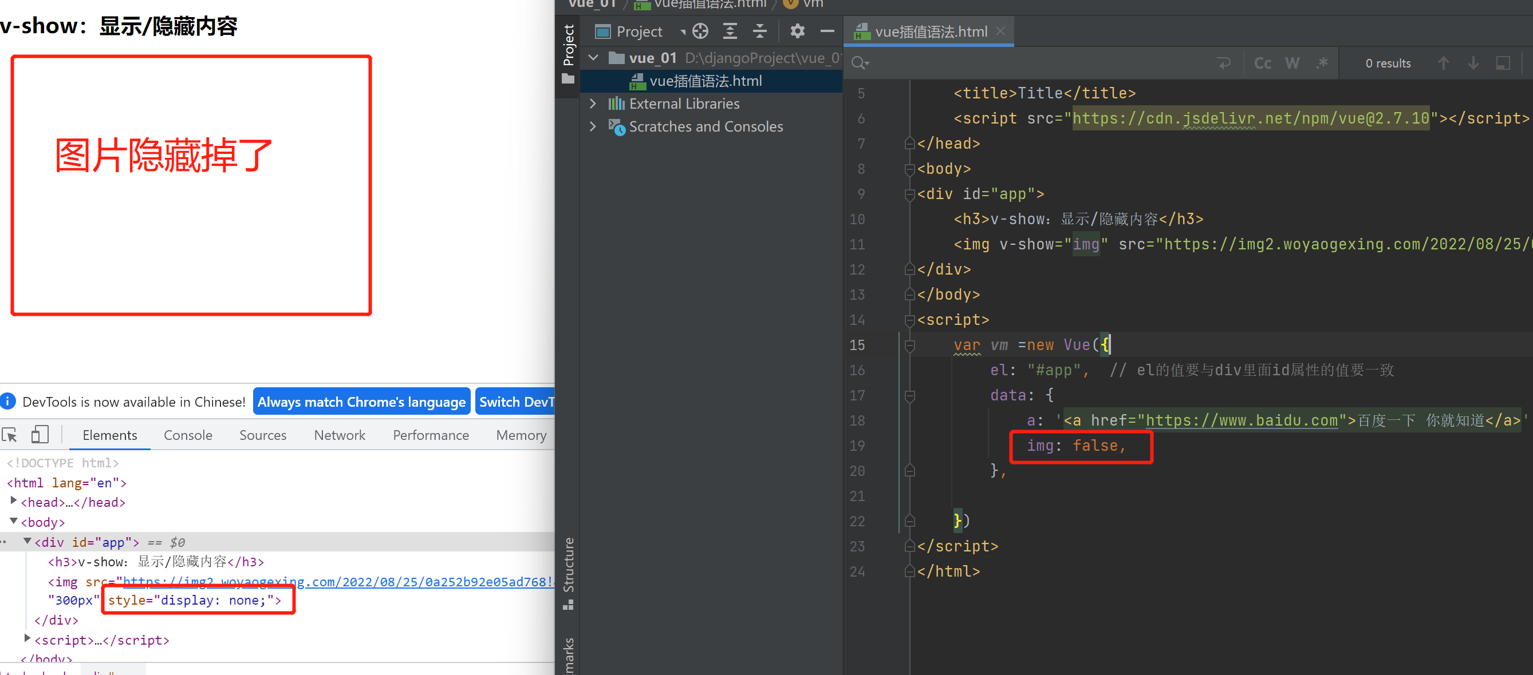This screenshot has width=1533, height=675.
Task: Click the jsdelivr vue script URL on line 6
Action: tap(1250, 118)
